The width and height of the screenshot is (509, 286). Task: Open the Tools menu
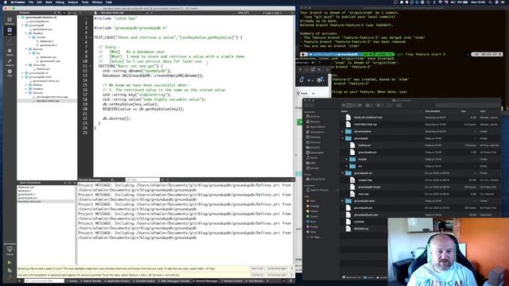pyautogui.click(x=85, y=2)
